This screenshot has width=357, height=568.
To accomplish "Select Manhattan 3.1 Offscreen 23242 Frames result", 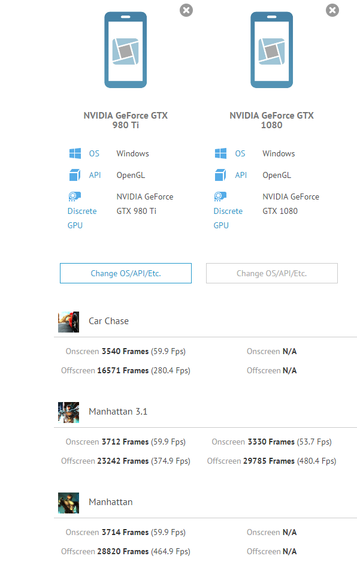I will point(126,461).
